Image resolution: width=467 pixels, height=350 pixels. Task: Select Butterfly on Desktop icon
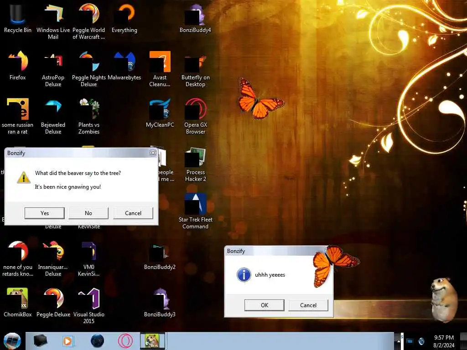tap(195, 69)
